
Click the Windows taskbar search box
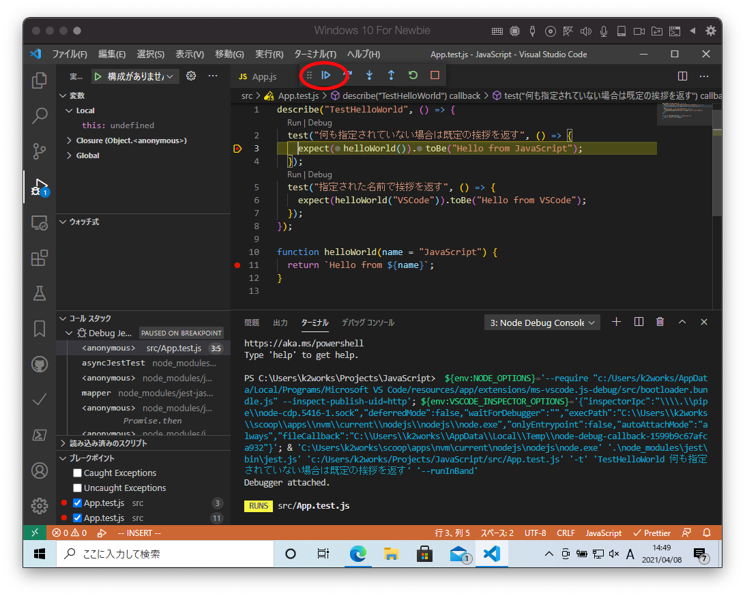164,554
